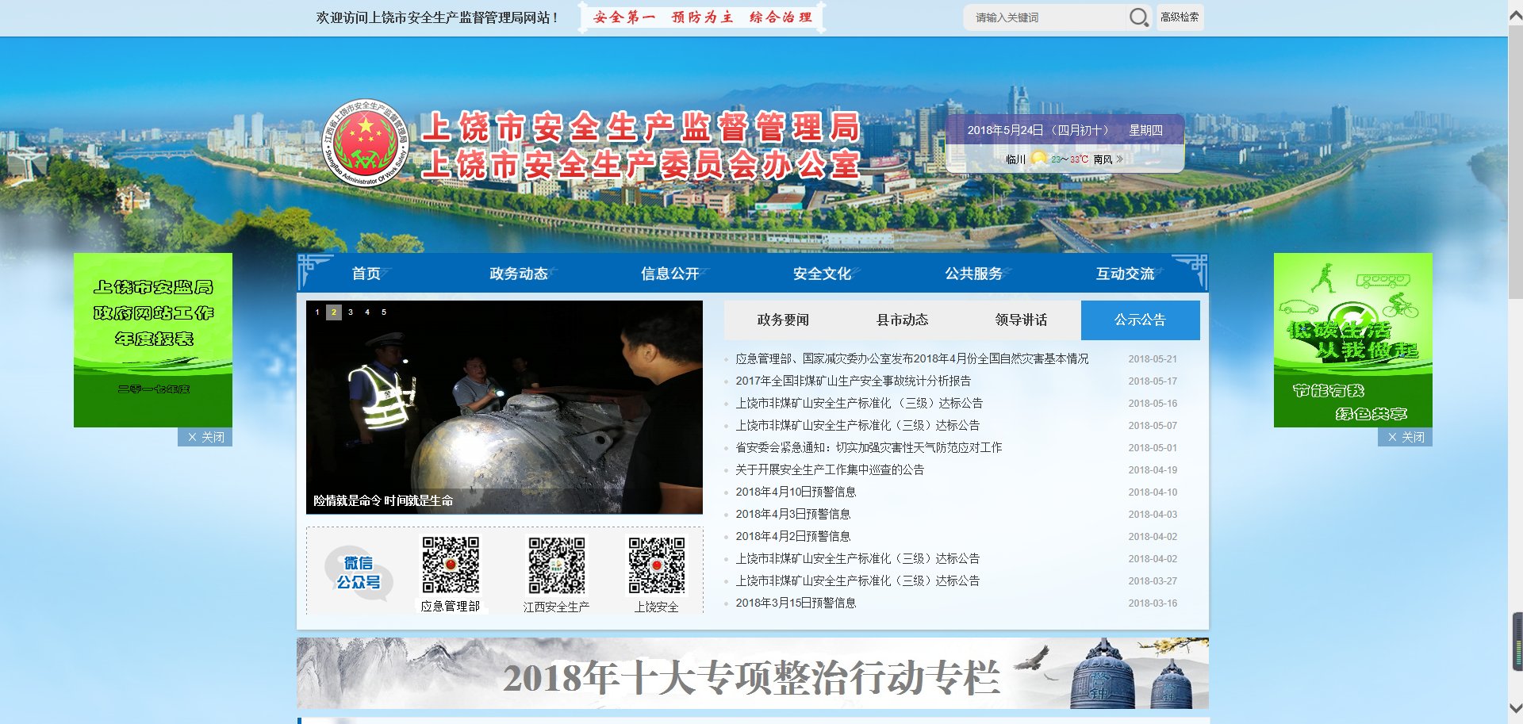Close the right 低碳生活 green banner

1405,437
